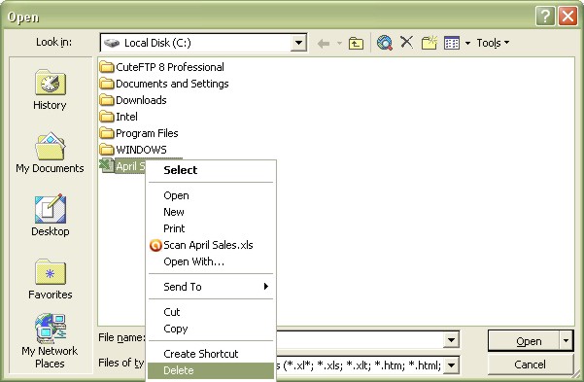This screenshot has width=584, height=382.
Task: Select the WINDOWS folder name
Action: [x=141, y=150]
